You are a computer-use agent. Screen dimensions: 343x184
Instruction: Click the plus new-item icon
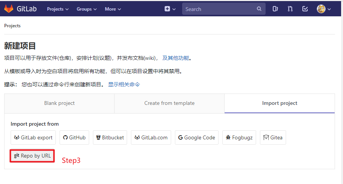click(x=167, y=9)
